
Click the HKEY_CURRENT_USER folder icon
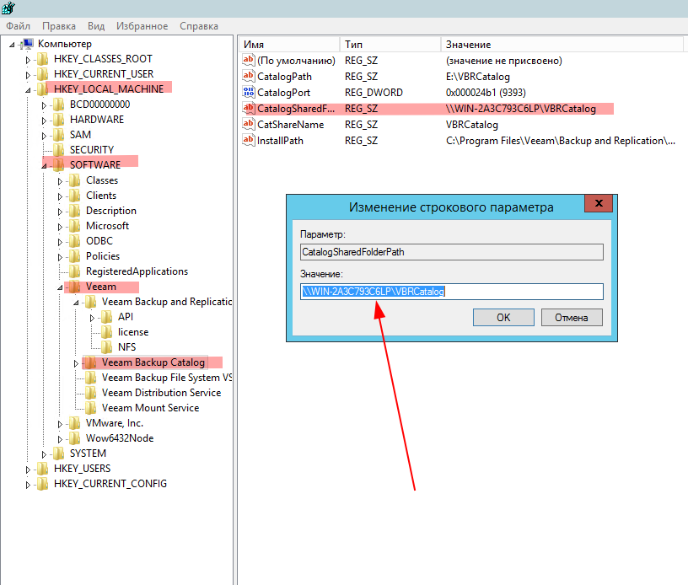click(42, 74)
